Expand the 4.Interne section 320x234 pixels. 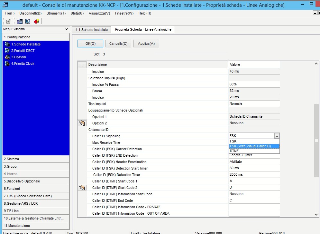coord(36,174)
